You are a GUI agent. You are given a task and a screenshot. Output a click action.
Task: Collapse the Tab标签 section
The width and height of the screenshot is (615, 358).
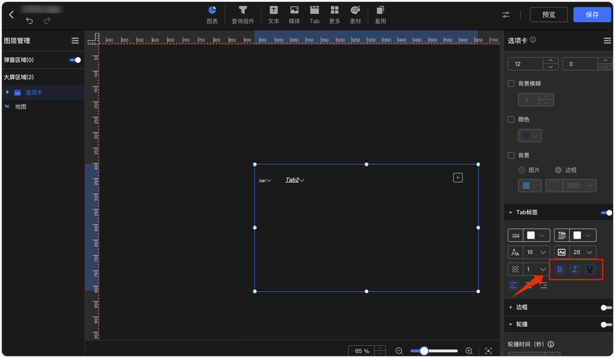(x=511, y=212)
